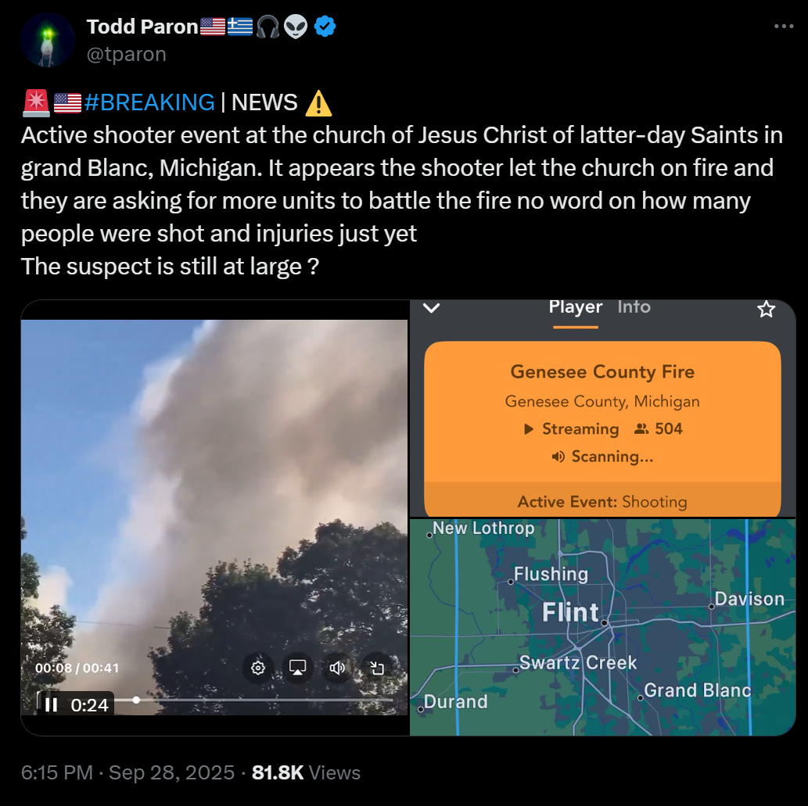The height and width of the screenshot is (806, 808).
Task: Open the 81.8K Views count
Action: [306, 772]
